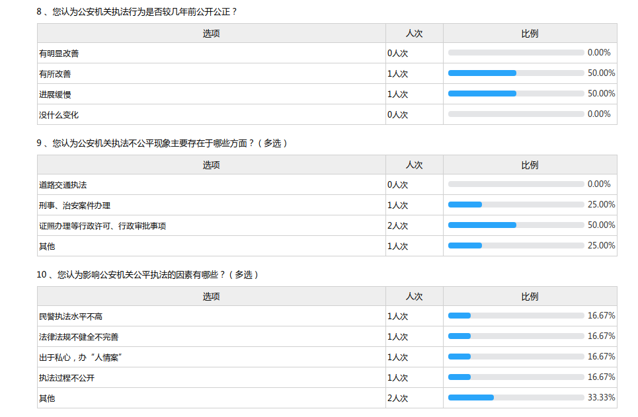Click the '人次' column header in question 9 table
This screenshot has height=417, width=638.
415,165
